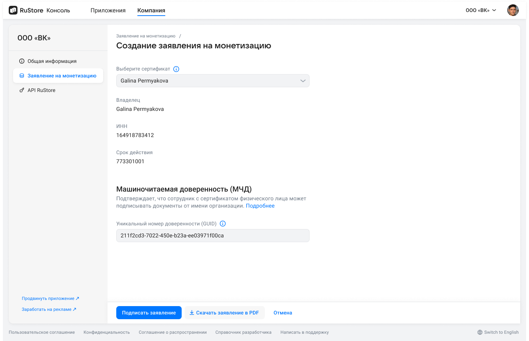This screenshot has height=341, width=529.
Task: Click the Срок действия value 773301001
Action: pos(130,161)
